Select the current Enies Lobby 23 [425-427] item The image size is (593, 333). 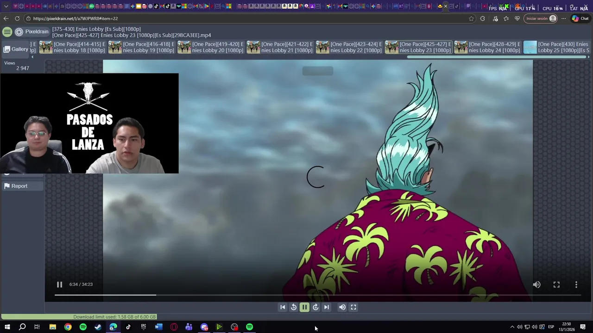418,47
